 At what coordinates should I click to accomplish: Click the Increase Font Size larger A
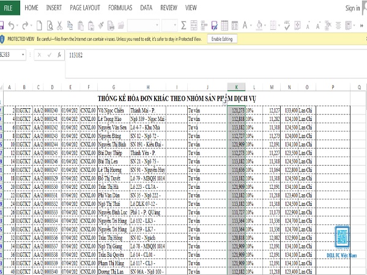pos(318,25)
